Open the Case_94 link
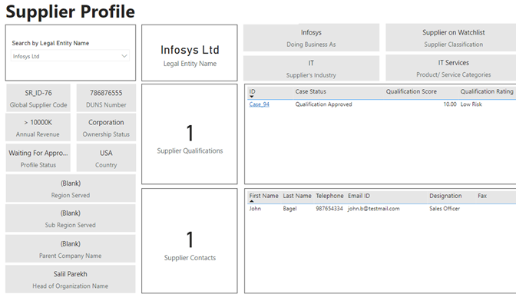 (x=260, y=104)
